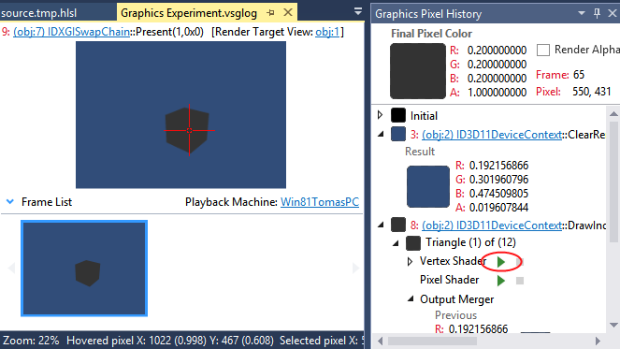Open the Win81TomasPC playback machine link
620x349 pixels.
coord(320,202)
